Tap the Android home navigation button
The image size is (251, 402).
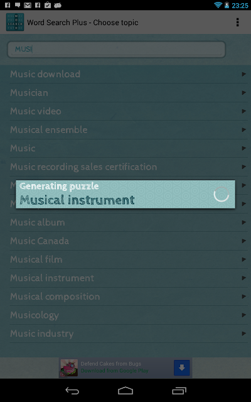pos(125,391)
